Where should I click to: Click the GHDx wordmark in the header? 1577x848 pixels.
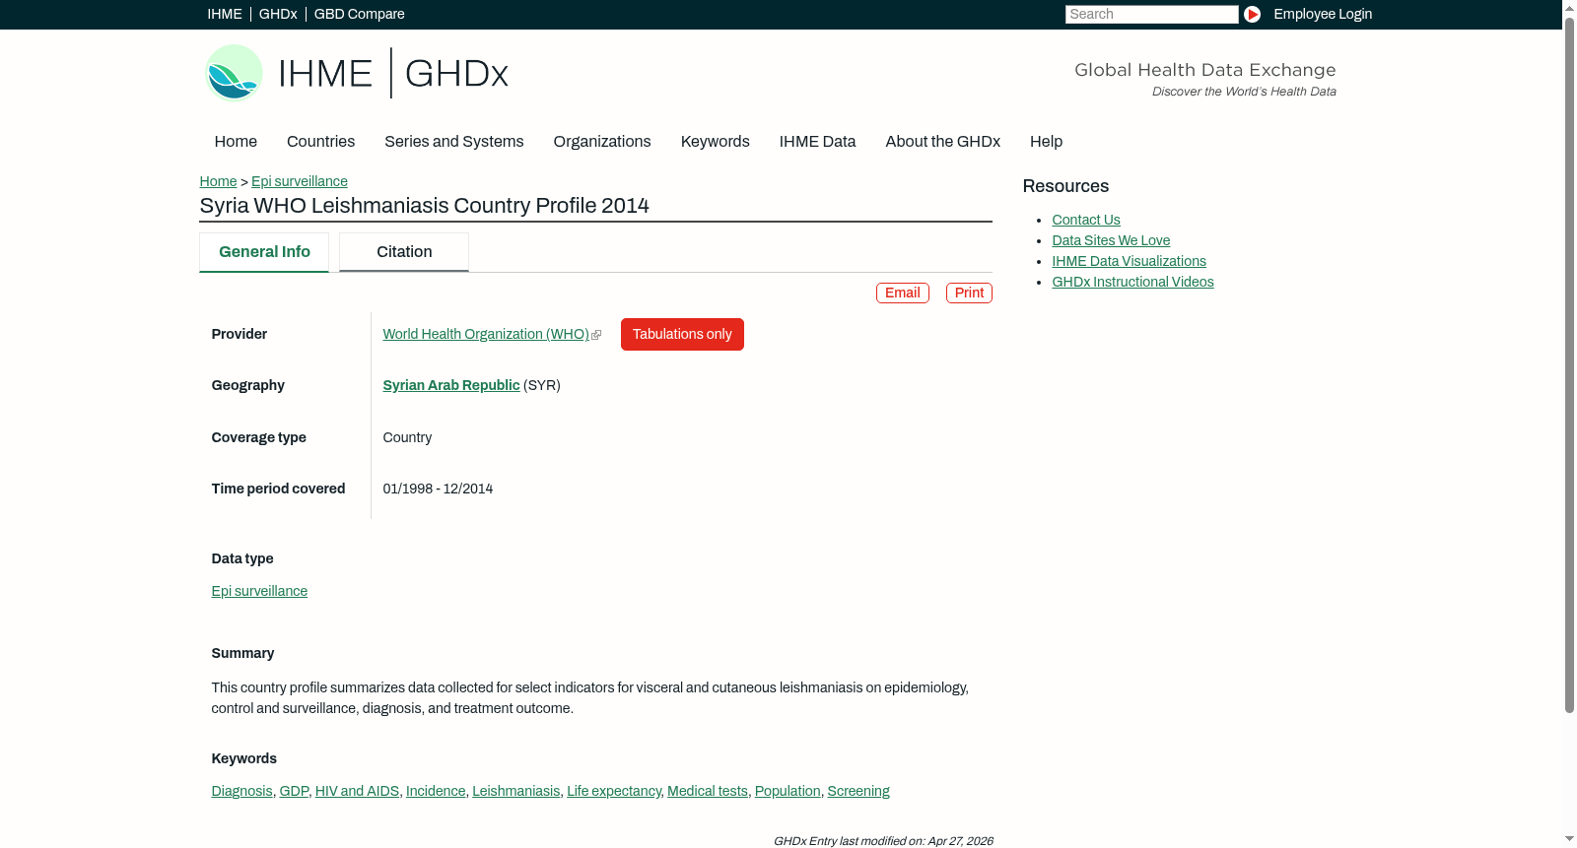456,74
